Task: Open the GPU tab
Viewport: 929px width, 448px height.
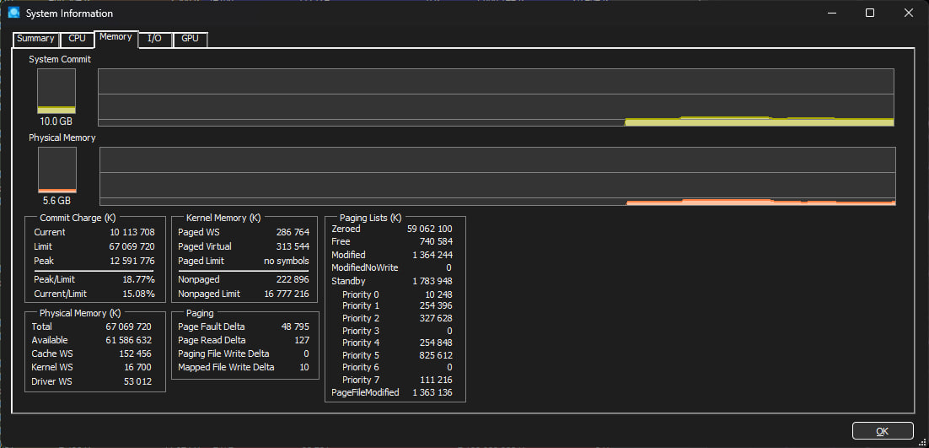Action: click(x=190, y=39)
